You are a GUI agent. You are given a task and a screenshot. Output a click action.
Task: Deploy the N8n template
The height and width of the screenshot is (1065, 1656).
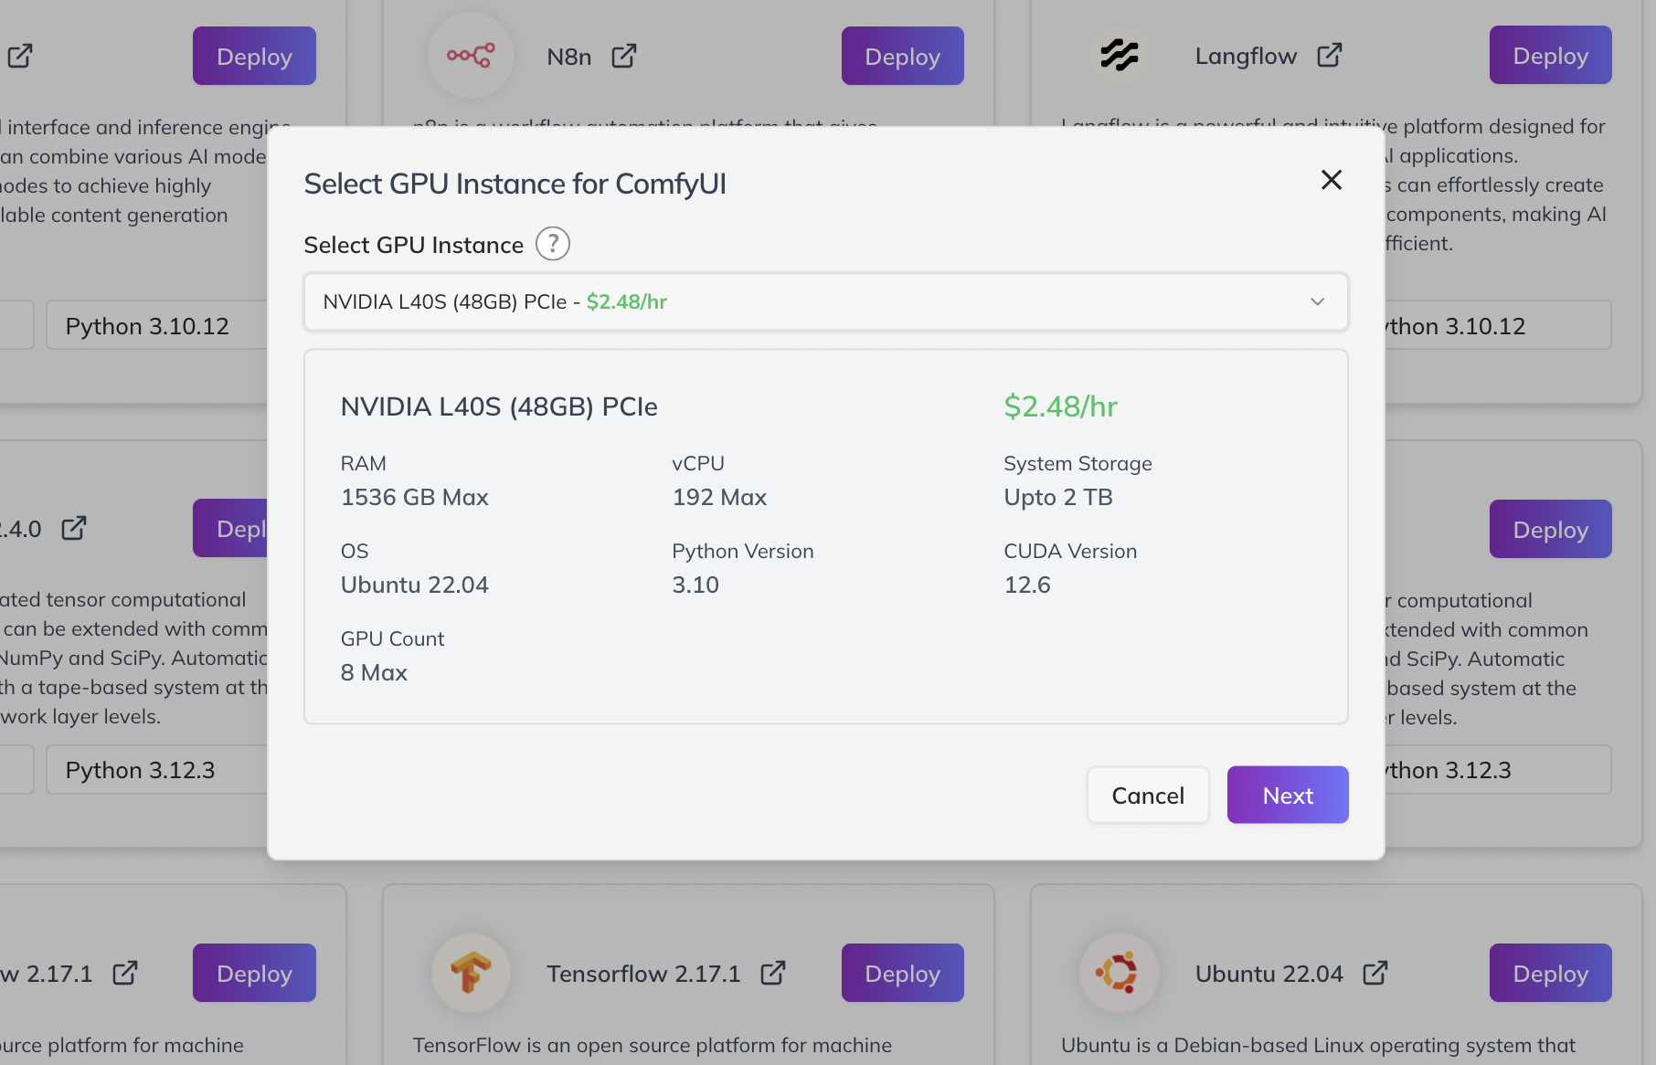coord(903,56)
